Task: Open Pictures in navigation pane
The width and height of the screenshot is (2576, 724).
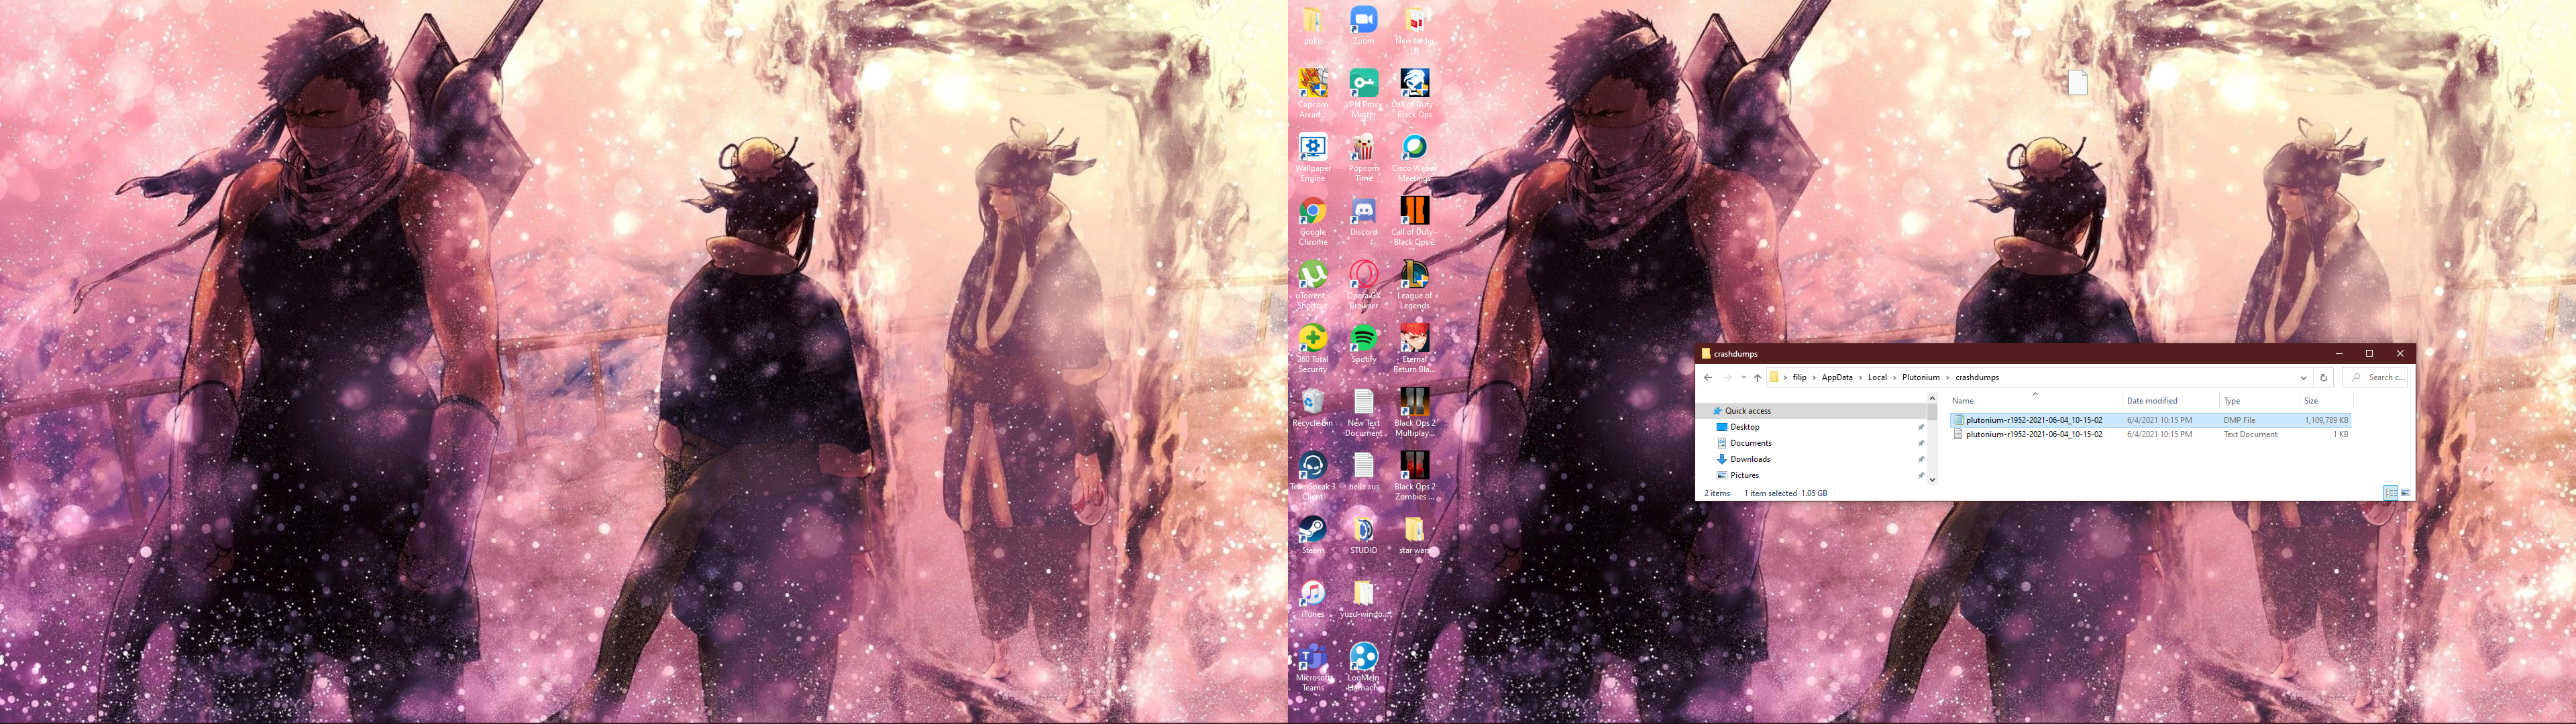Action: click(x=1744, y=475)
